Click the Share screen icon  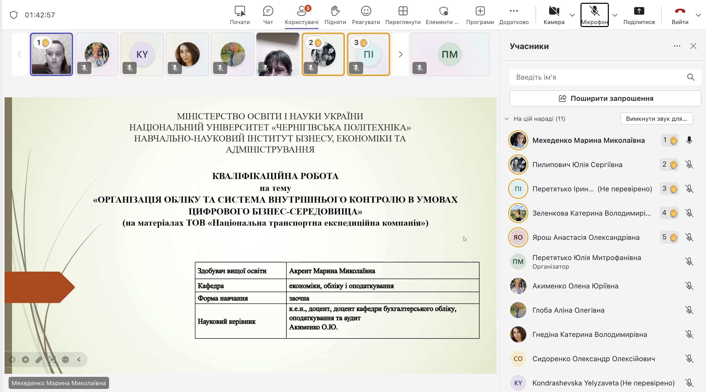pos(639,11)
